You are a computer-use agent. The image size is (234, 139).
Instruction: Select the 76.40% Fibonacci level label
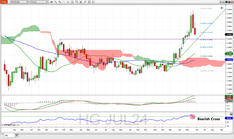click(x=206, y=56)
